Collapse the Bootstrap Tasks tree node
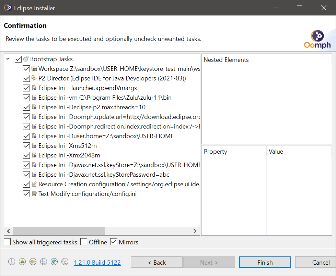 [x=8, y=58]
